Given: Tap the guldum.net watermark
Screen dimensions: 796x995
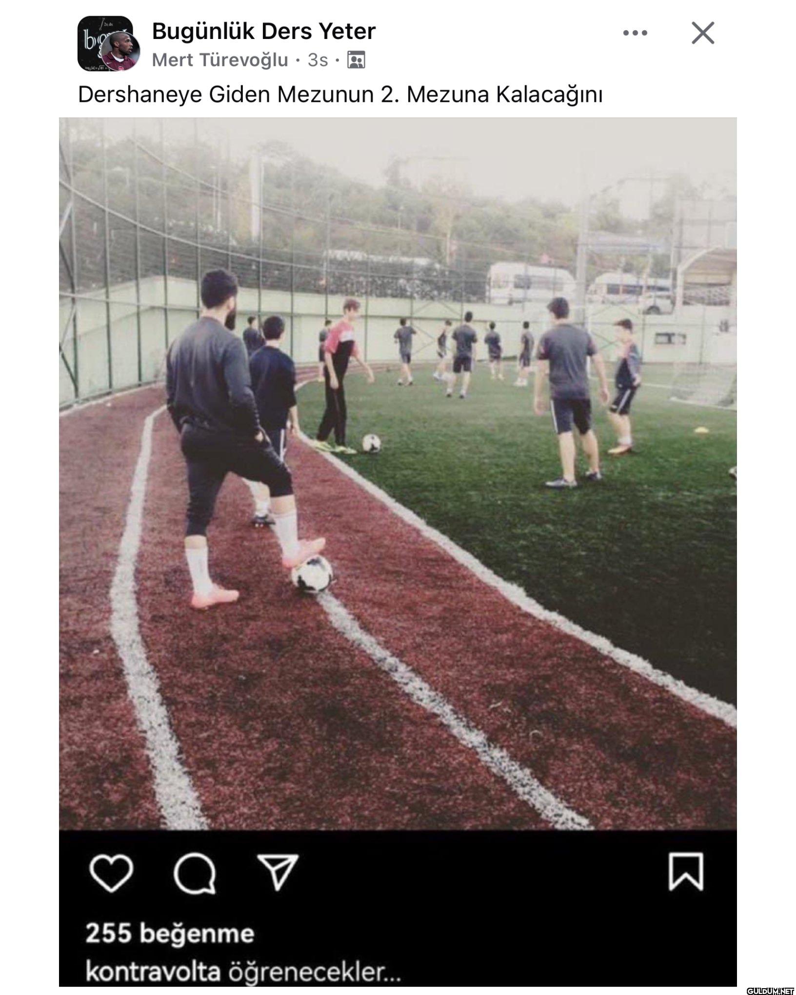Looking at the screenshot, I should click(x=771, y=991).
